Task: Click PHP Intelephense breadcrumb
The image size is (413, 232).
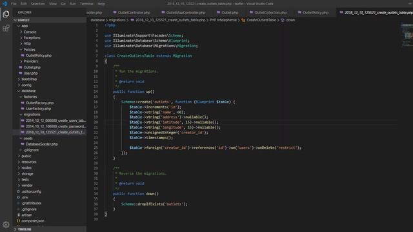Action: [223, 20]
